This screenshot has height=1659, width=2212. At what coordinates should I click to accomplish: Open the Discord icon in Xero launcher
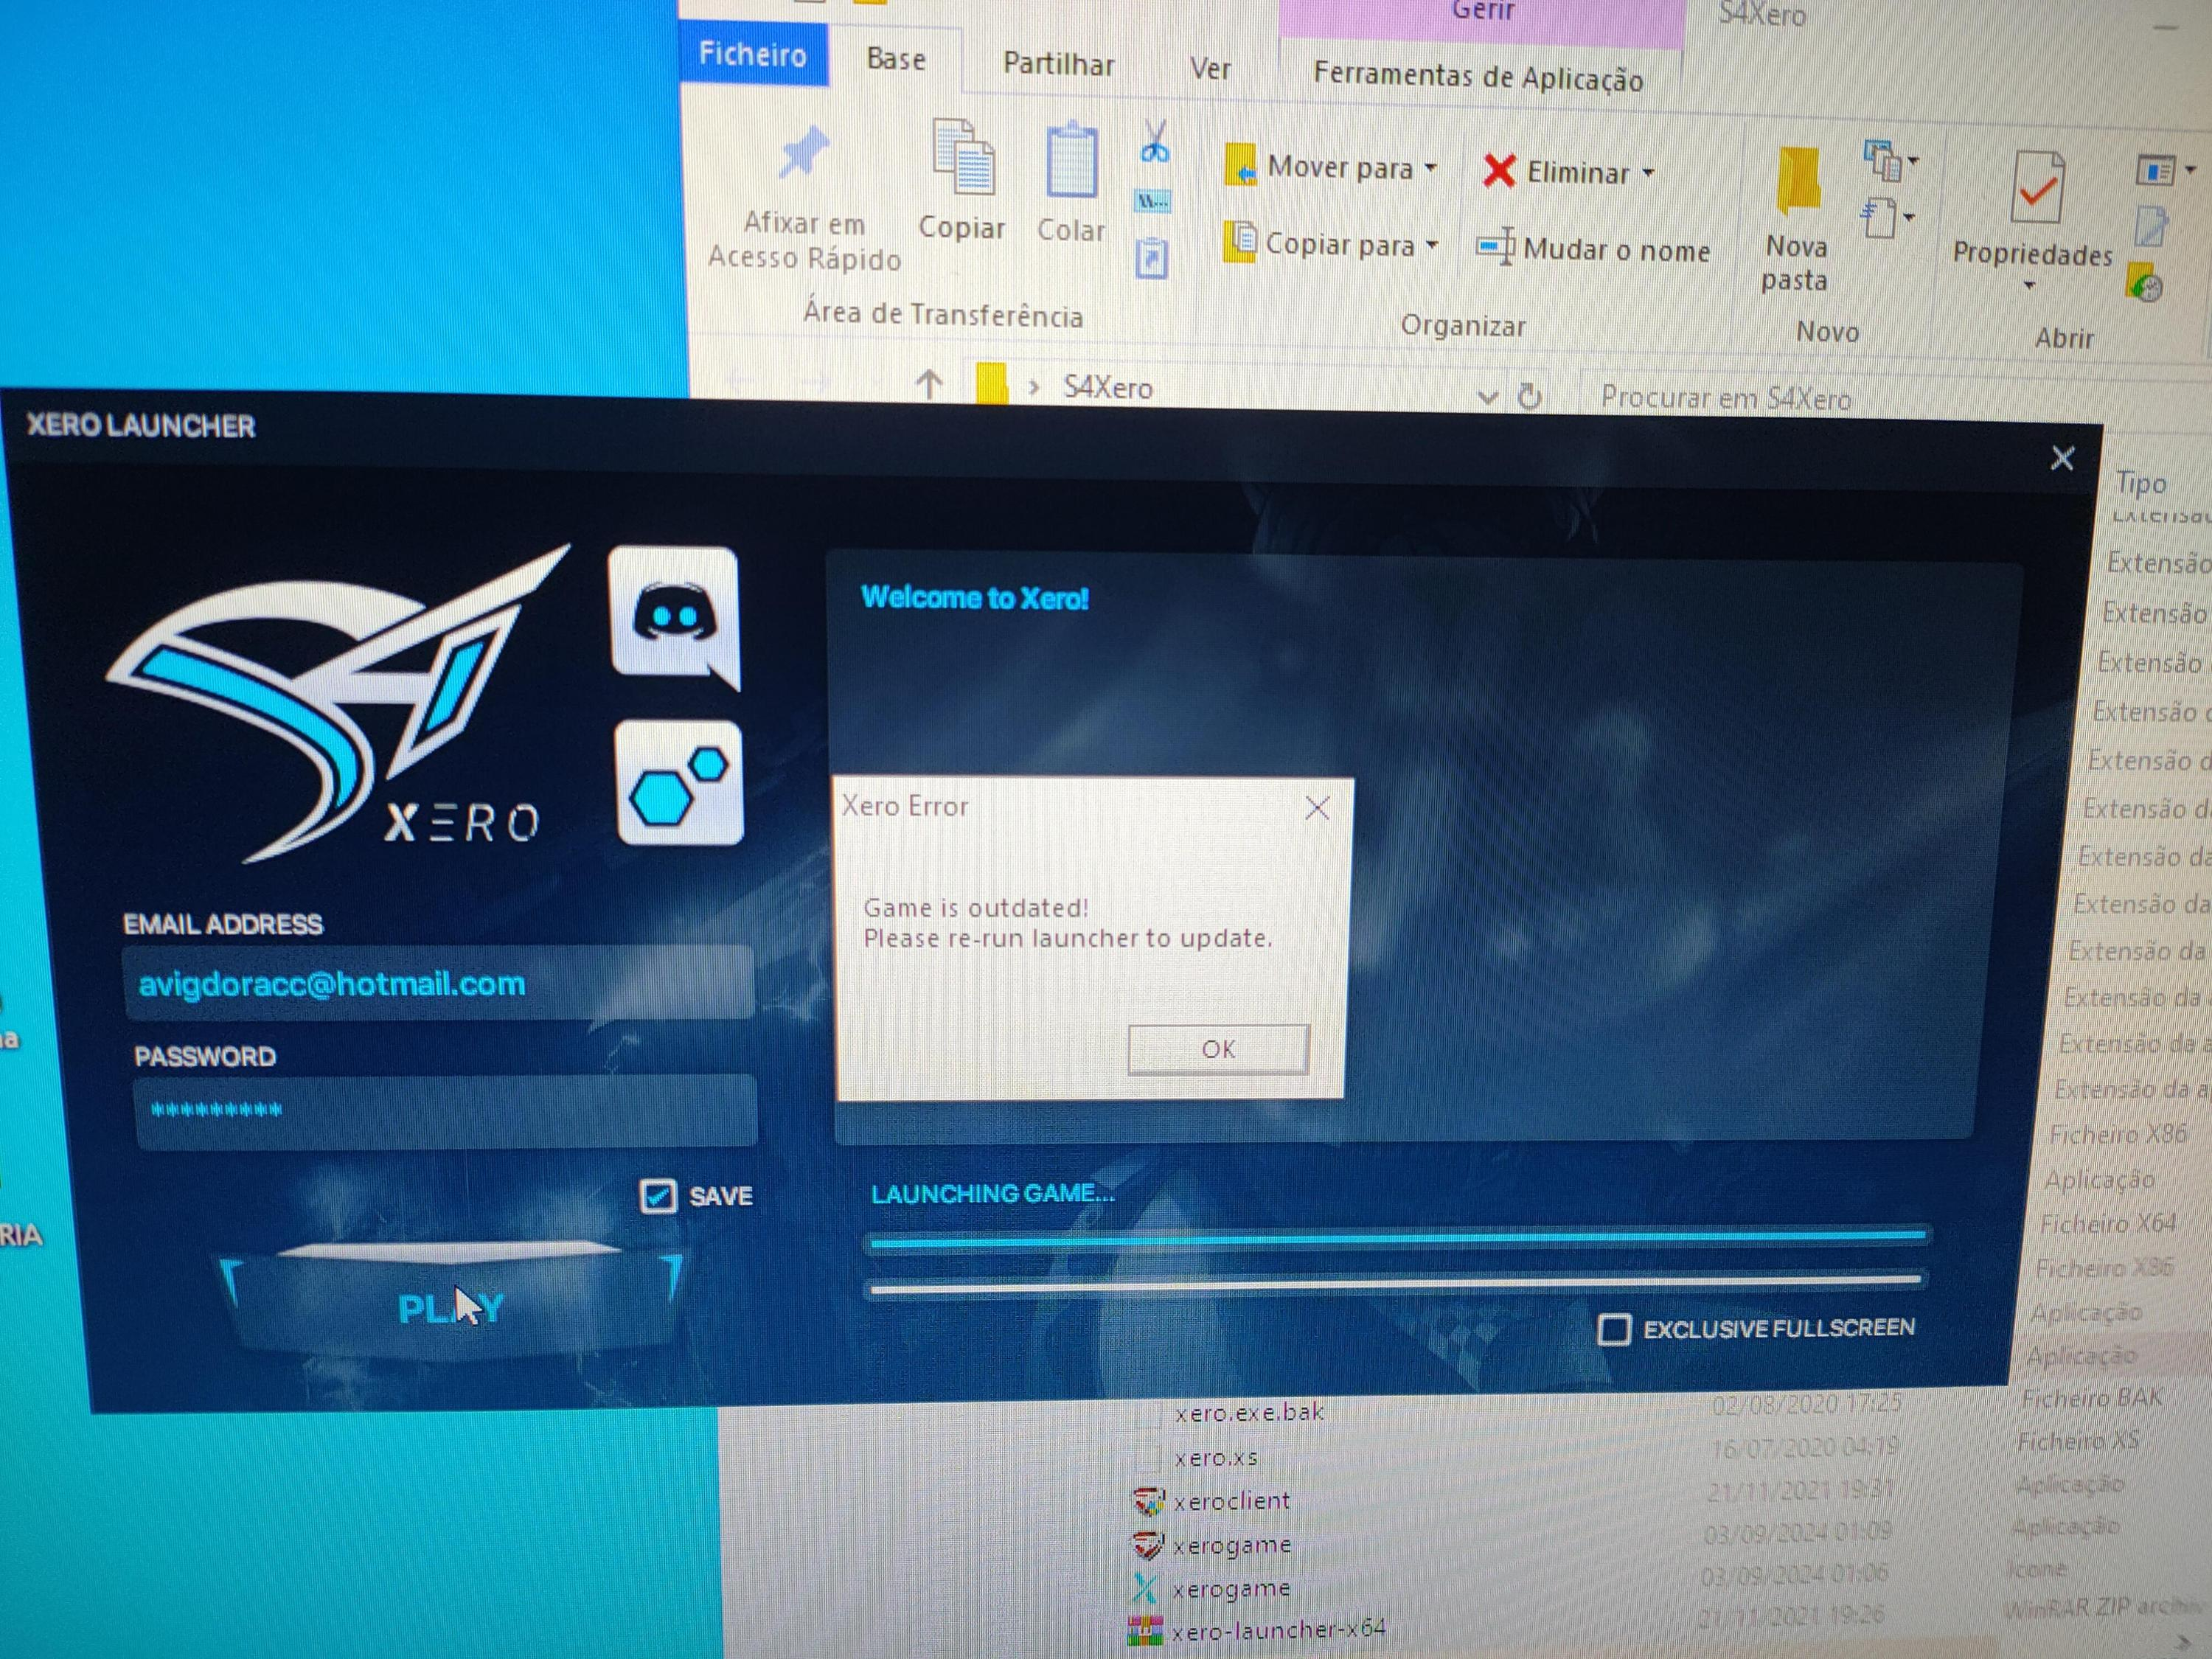(673, 613)
